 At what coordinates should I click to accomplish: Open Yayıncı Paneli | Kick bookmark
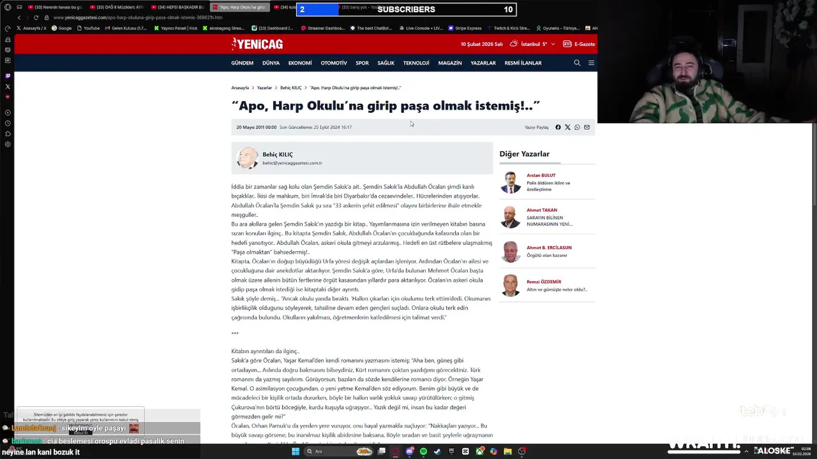[176, 28]
